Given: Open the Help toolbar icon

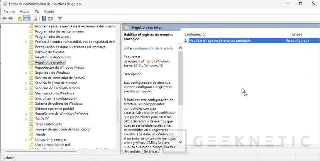Looking at the screenshot, I should (x=44, y=19).
